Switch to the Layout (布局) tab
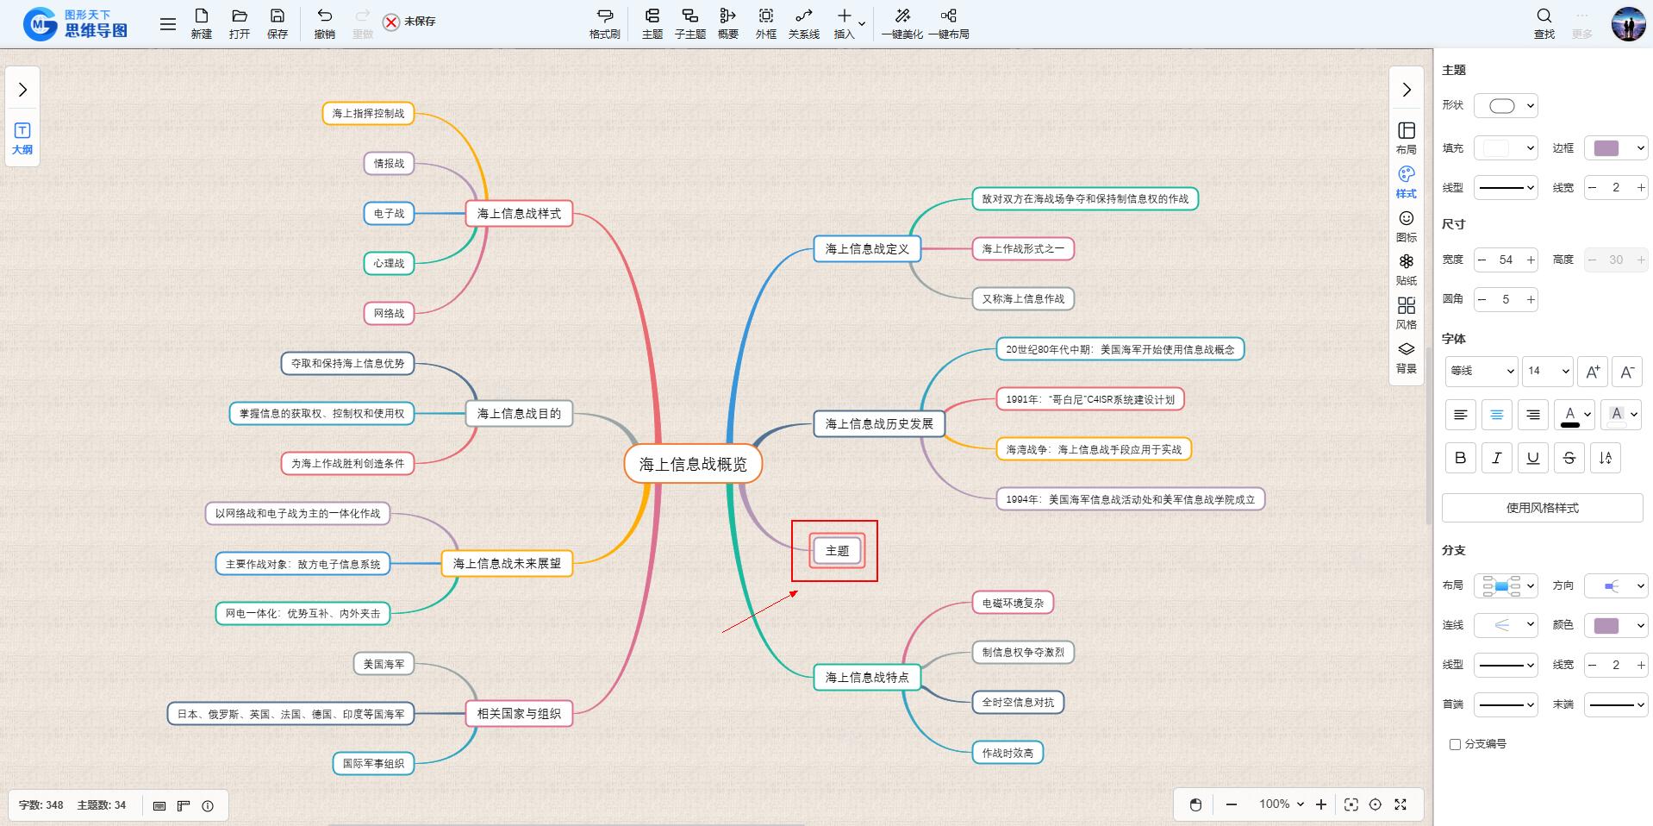This screenshot has width=1653, height=826. tap(1406, 137)
